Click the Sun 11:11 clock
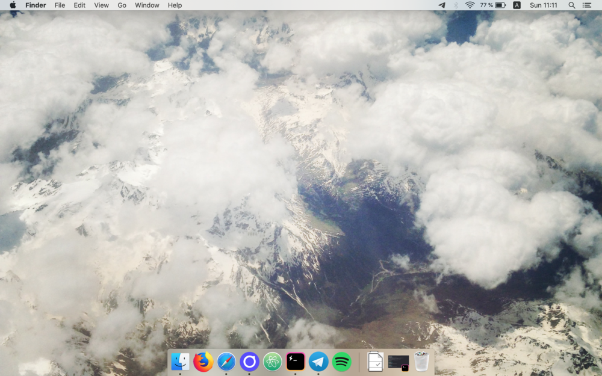The image size is (602, 376). pyautogui.click(x=543, y=5)
